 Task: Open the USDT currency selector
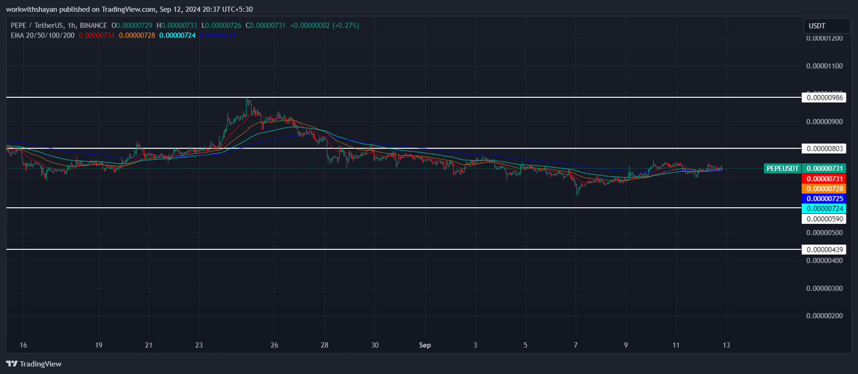[x=826, y=26]
